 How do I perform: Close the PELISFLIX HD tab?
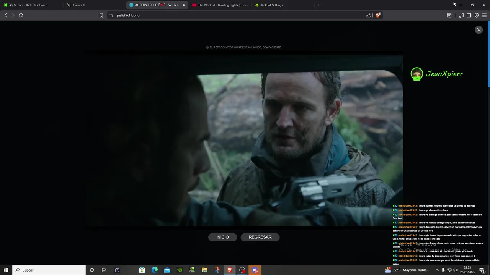184,5
